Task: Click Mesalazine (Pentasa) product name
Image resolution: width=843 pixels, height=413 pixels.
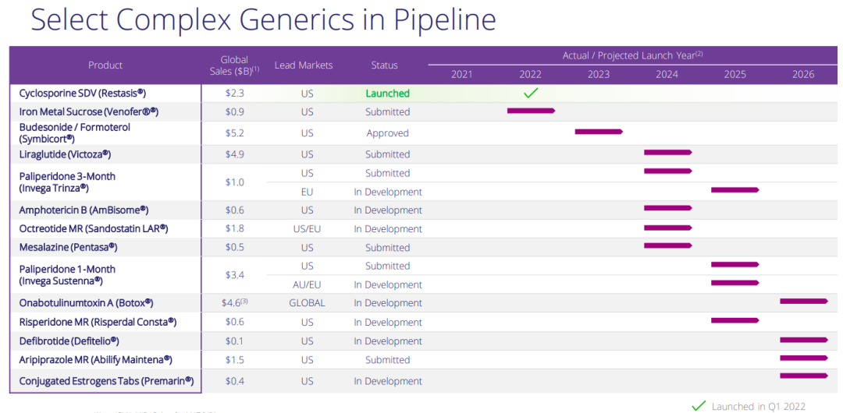Action: point(68,248)
